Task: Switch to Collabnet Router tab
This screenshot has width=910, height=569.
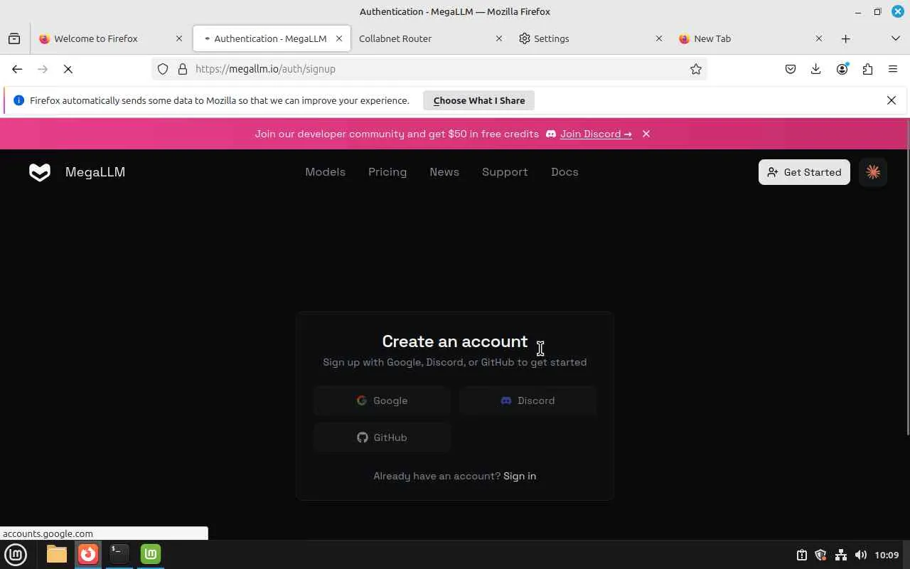Action: point(431,38)
